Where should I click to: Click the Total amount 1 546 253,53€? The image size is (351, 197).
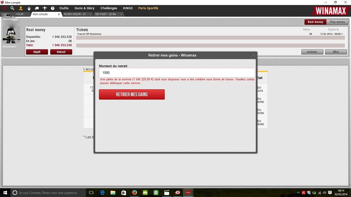point(62,45)
